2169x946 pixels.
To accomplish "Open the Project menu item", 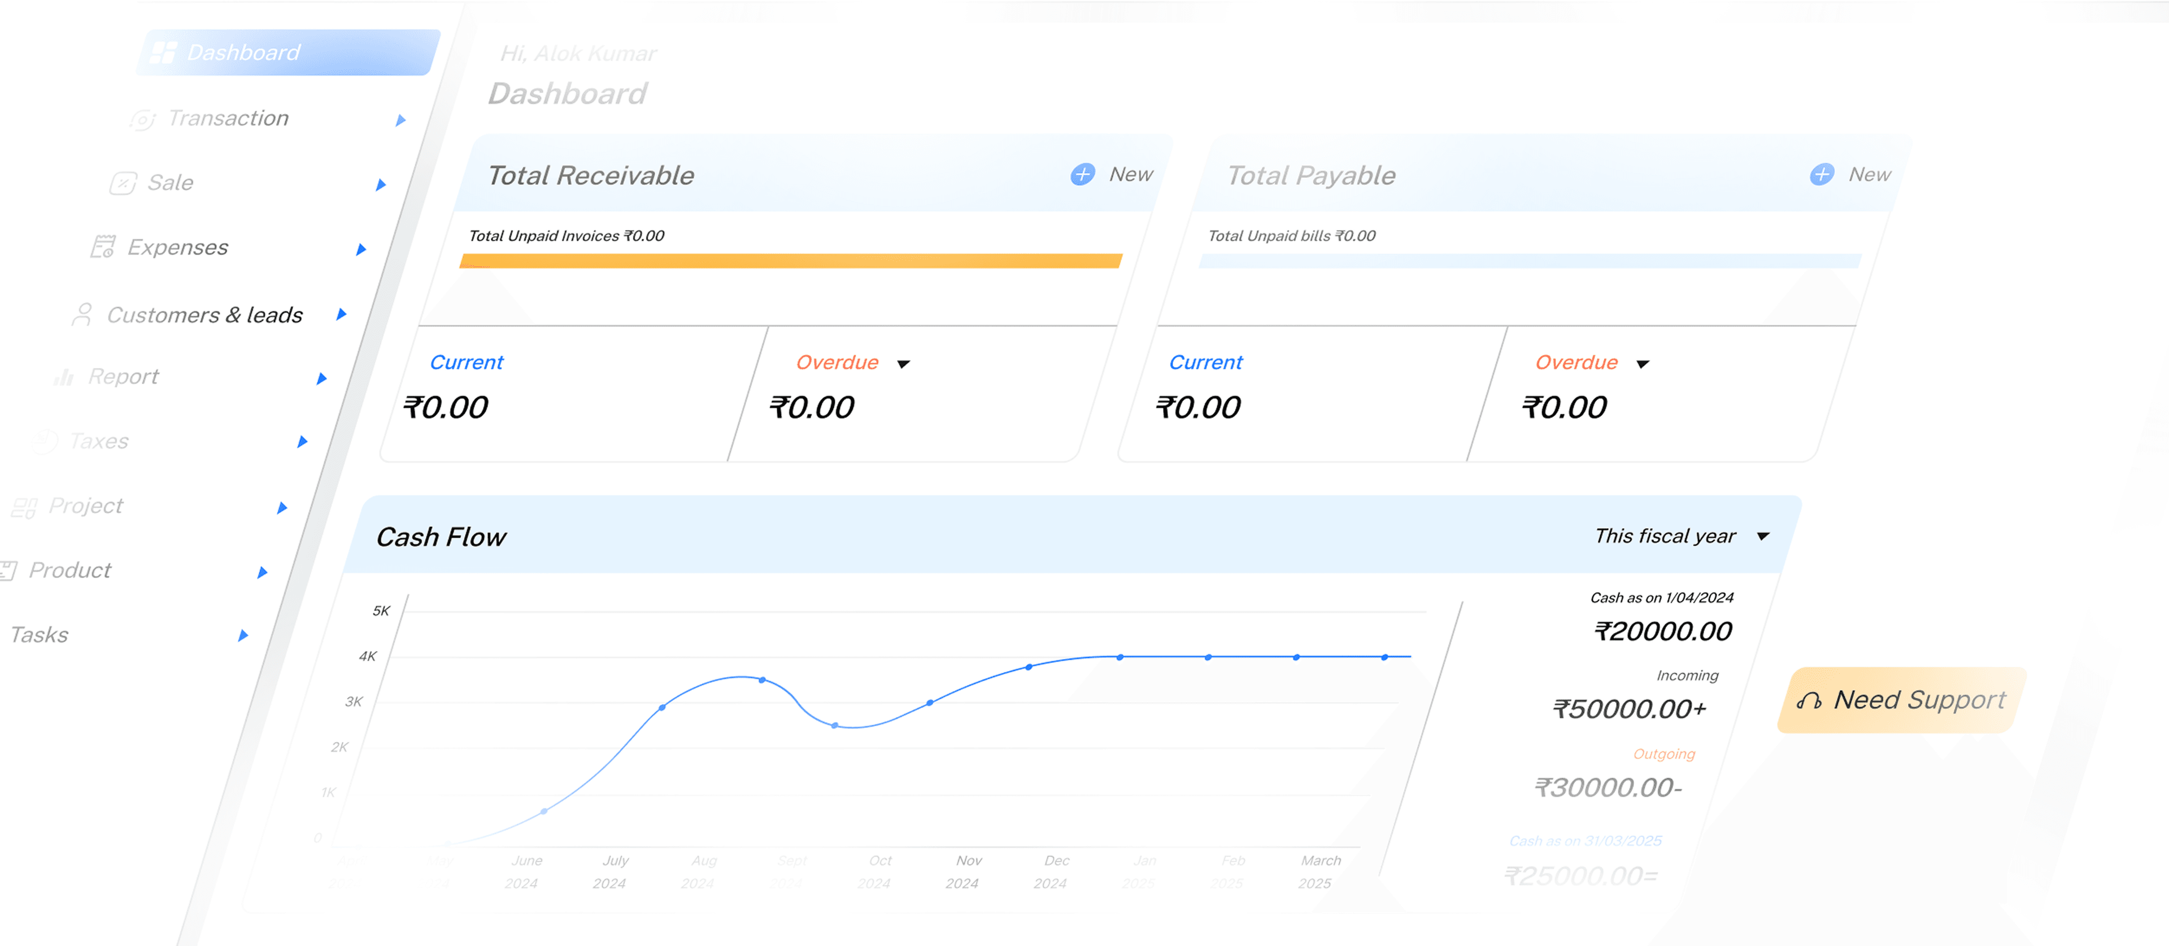I will point(86,506).
